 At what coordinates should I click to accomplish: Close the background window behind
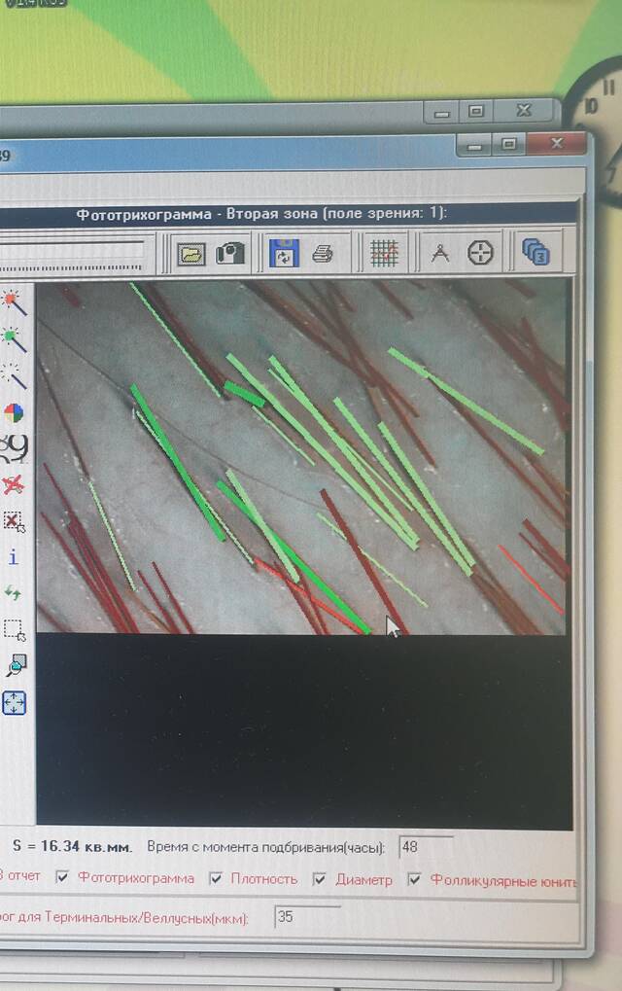click(524, 111)
